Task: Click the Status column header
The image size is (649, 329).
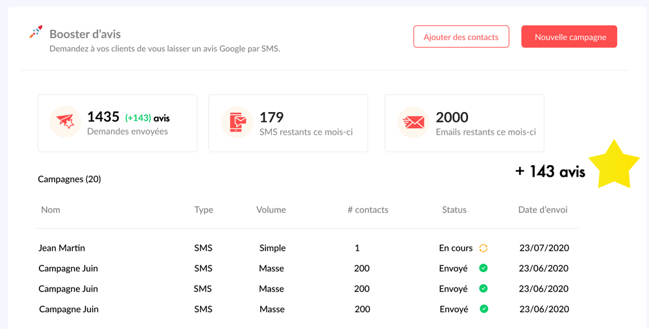Action: point(454,210)
